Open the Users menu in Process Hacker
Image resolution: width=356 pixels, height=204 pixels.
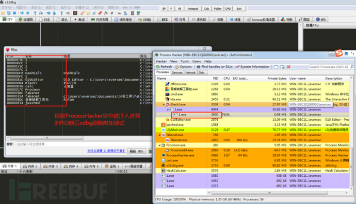[x=197, y=61]
